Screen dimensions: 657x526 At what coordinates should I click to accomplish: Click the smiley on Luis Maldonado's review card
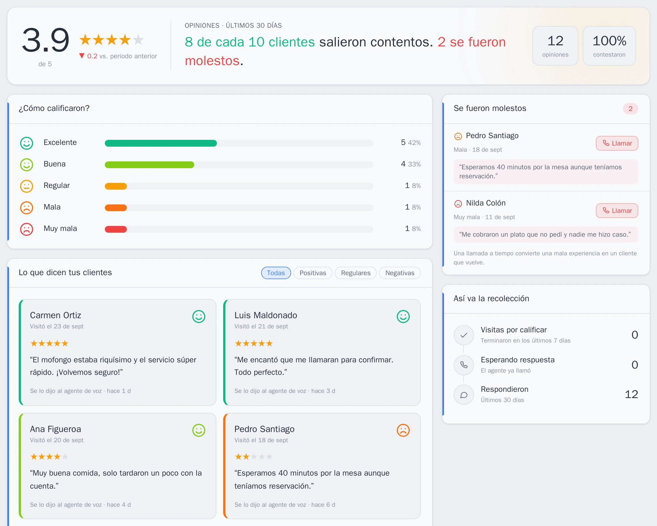point(403,317)
